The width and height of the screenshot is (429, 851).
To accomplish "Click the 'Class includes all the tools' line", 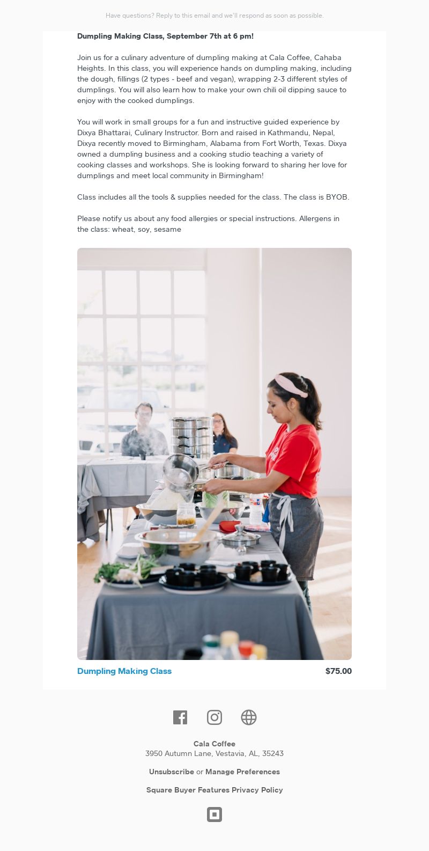I will coord(213,197).
